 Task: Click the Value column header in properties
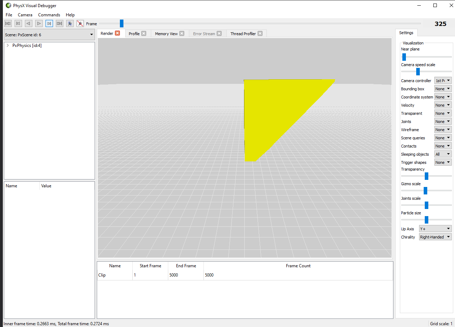(x=67, y=186)
